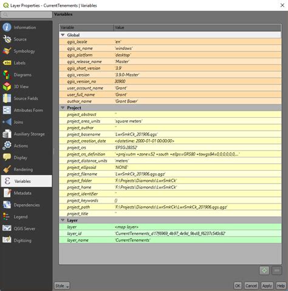Open the Source page icon
Viewport: 288px width, 291px height.
[x=7, y=39]
